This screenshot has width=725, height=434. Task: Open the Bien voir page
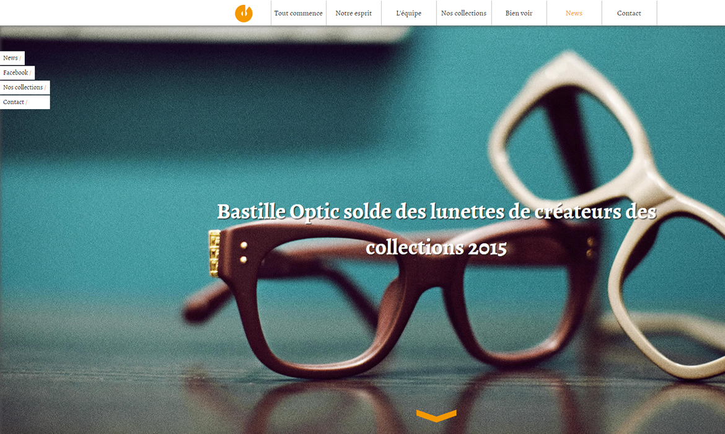519,13
